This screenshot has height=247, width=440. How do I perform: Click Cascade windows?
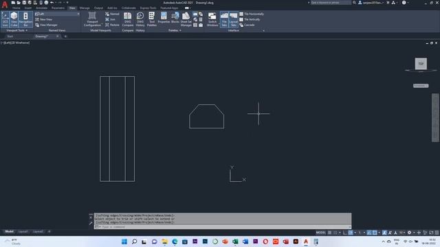coord(247,25)
